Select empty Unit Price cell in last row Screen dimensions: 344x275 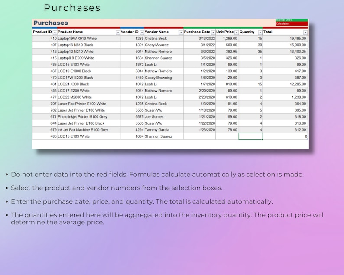(x=227, y=136)
